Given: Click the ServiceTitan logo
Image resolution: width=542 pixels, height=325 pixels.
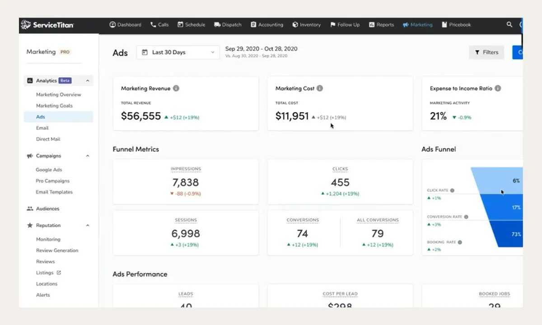Looking at the screenshot, I should pyautogui.click(x=47, y=25).
